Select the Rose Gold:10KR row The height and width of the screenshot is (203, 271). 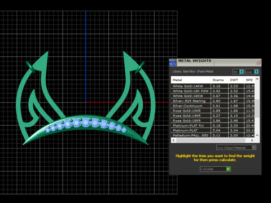(213, 111)
